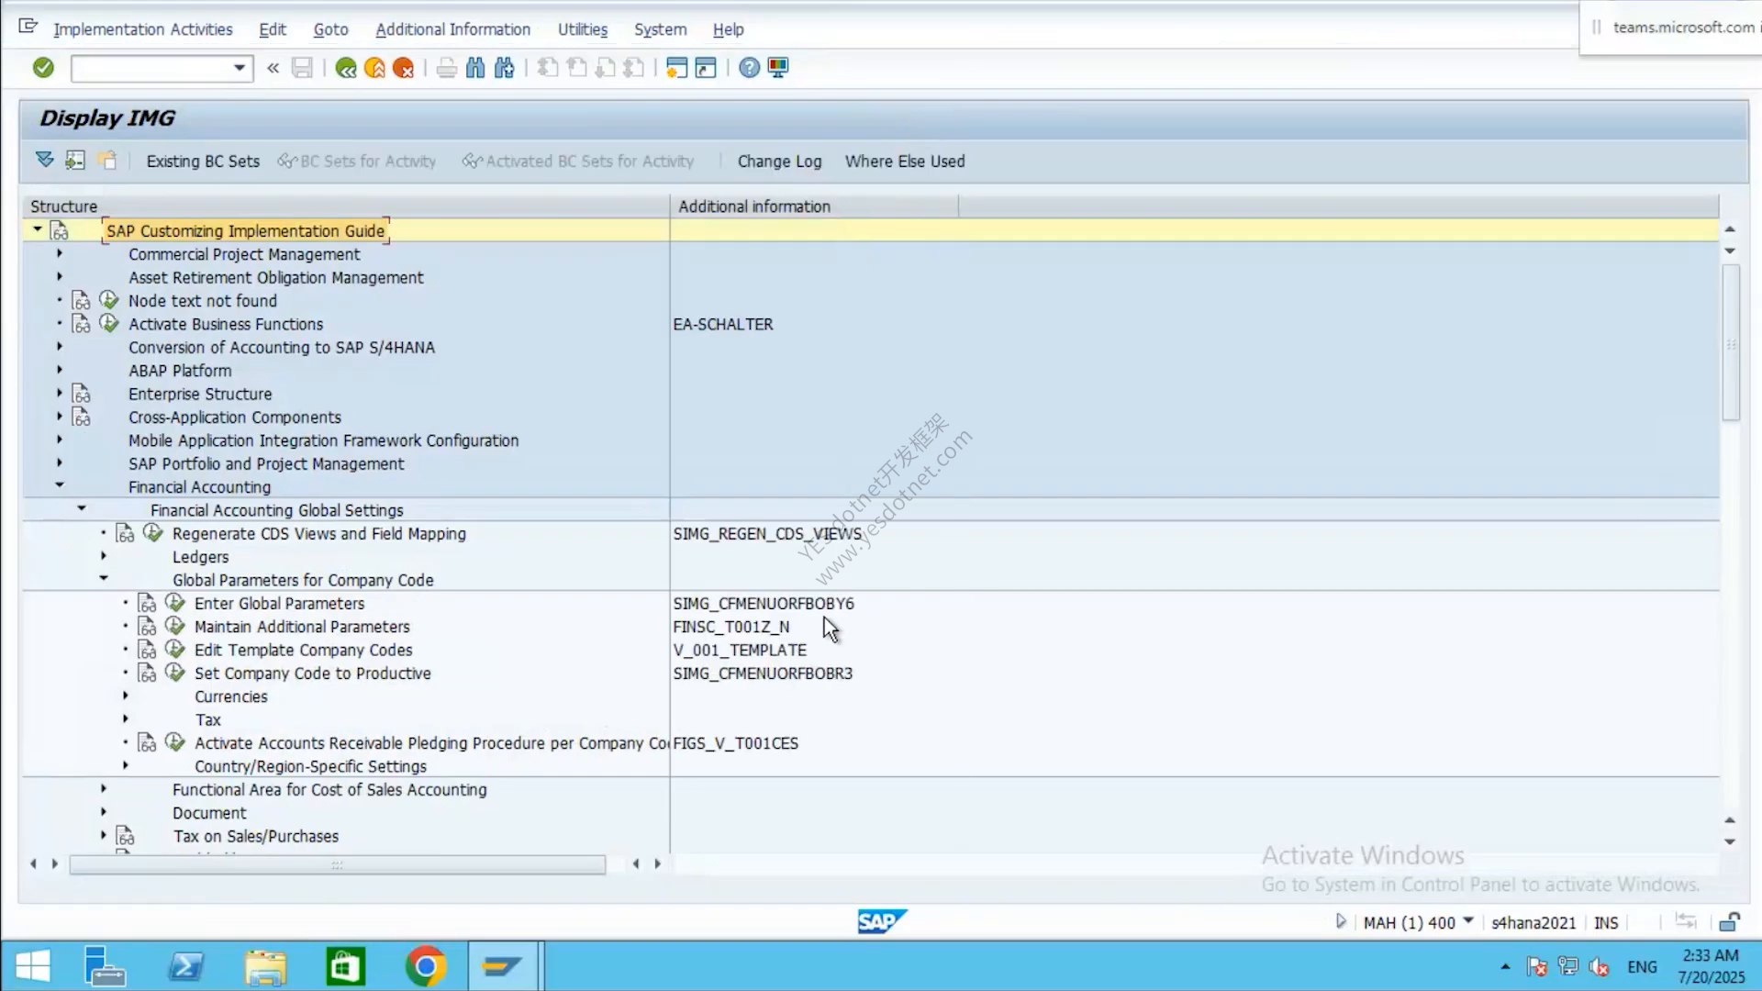Click the Customize Local Layout monitor icon
Image resolution: width=1762 pixels, height=991 pixels.
tap(778, 68)
